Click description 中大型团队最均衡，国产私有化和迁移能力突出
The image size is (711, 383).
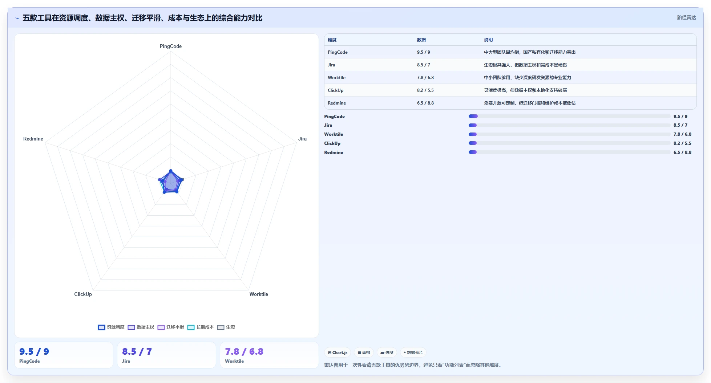point(530,52)
